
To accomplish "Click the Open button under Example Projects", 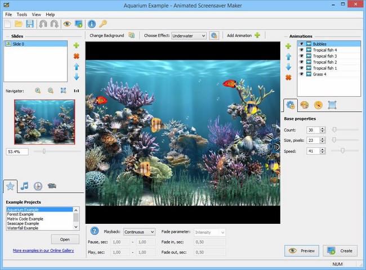I will click(x=65, y=240).
